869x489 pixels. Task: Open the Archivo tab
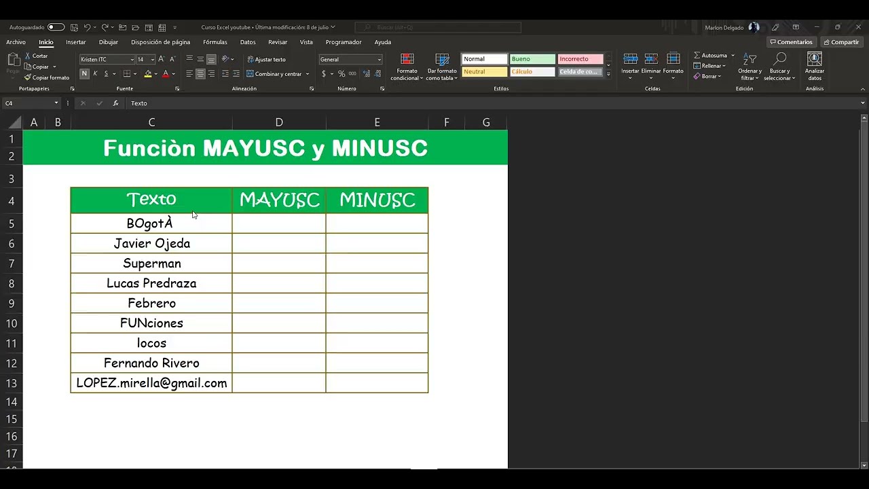[16, 42]
